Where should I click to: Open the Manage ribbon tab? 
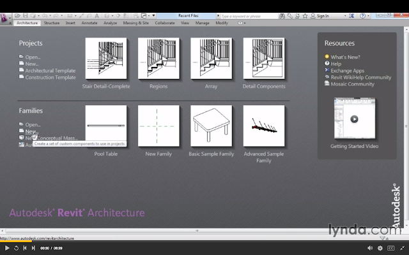[203, 23]
